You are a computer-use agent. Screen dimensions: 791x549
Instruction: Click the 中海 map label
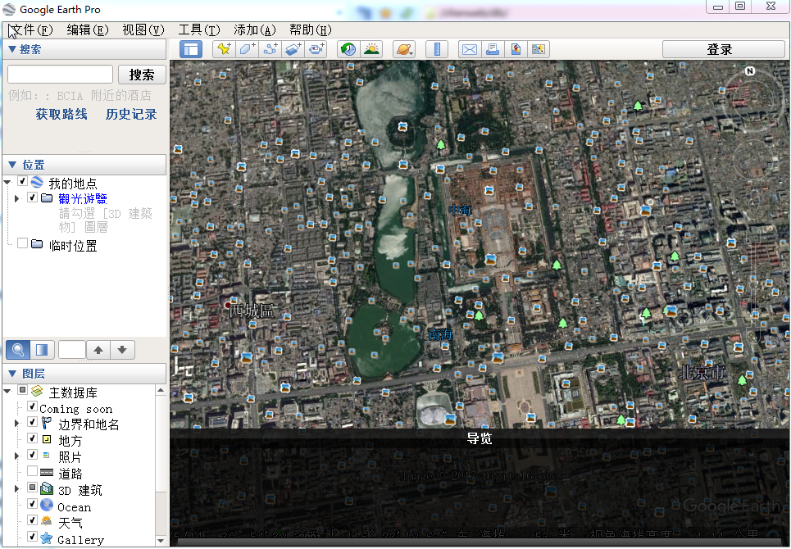pyautogui.click(x=460, y=211)
